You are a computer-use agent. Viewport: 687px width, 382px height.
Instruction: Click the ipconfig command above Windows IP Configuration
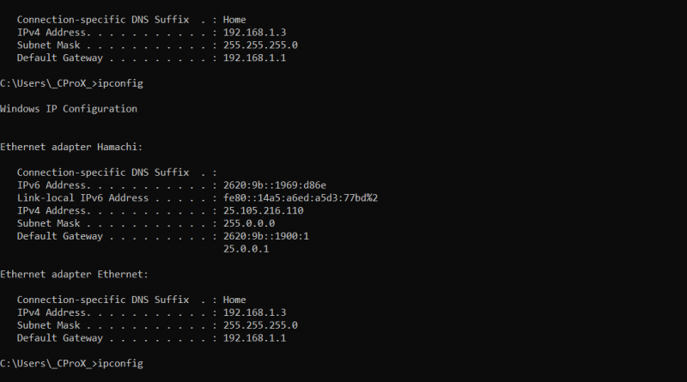[119, 83]
